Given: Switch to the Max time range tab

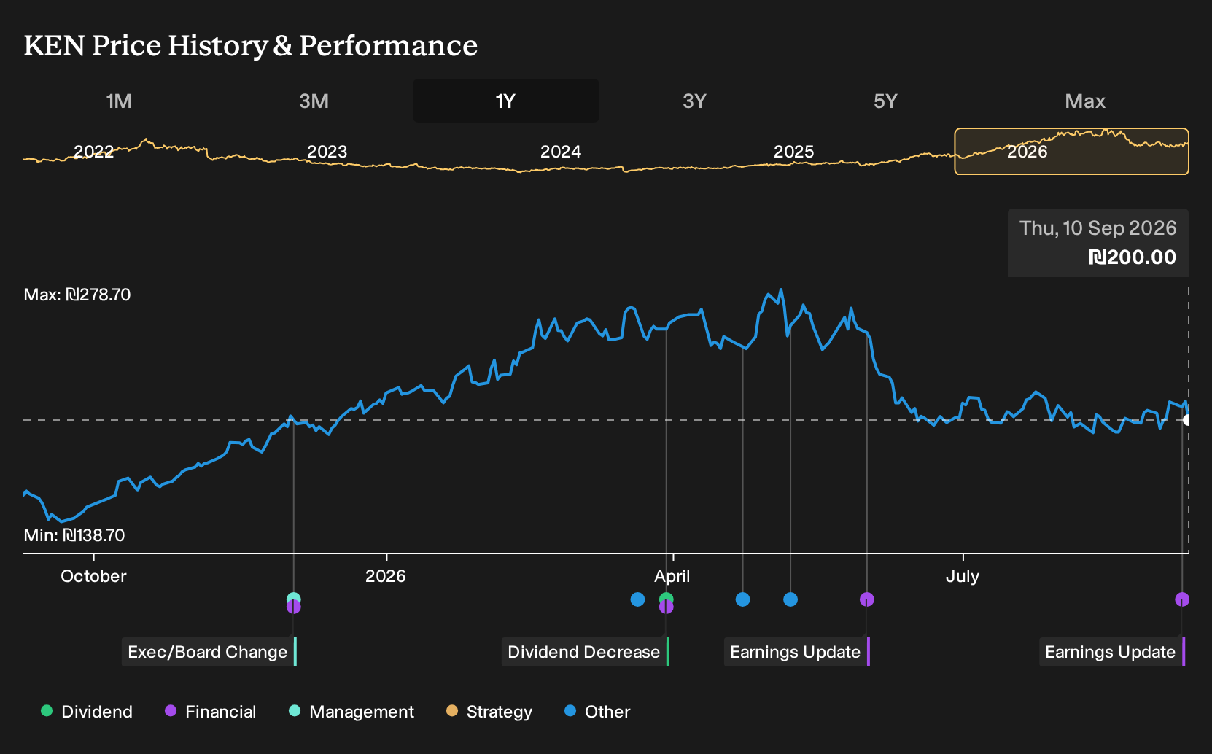Looking at the screenshot, I should tap(1085, 101).
